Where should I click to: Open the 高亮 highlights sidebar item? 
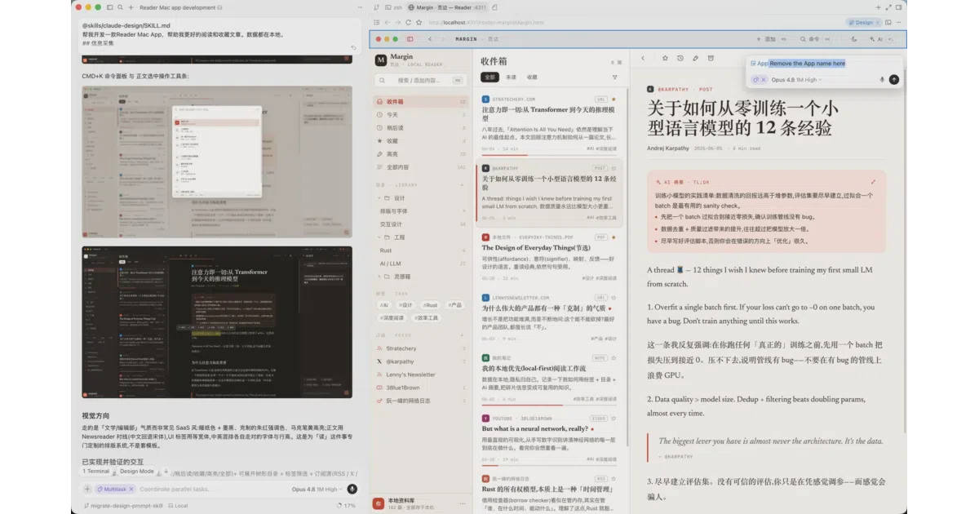[x=420, y=154]
